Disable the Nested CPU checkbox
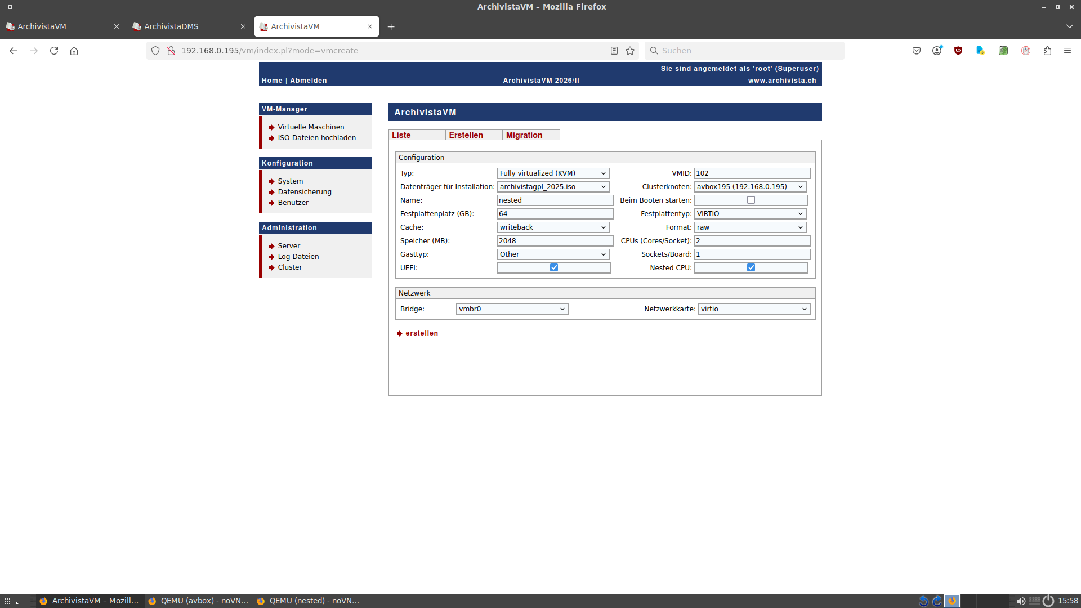 (751, 267)
